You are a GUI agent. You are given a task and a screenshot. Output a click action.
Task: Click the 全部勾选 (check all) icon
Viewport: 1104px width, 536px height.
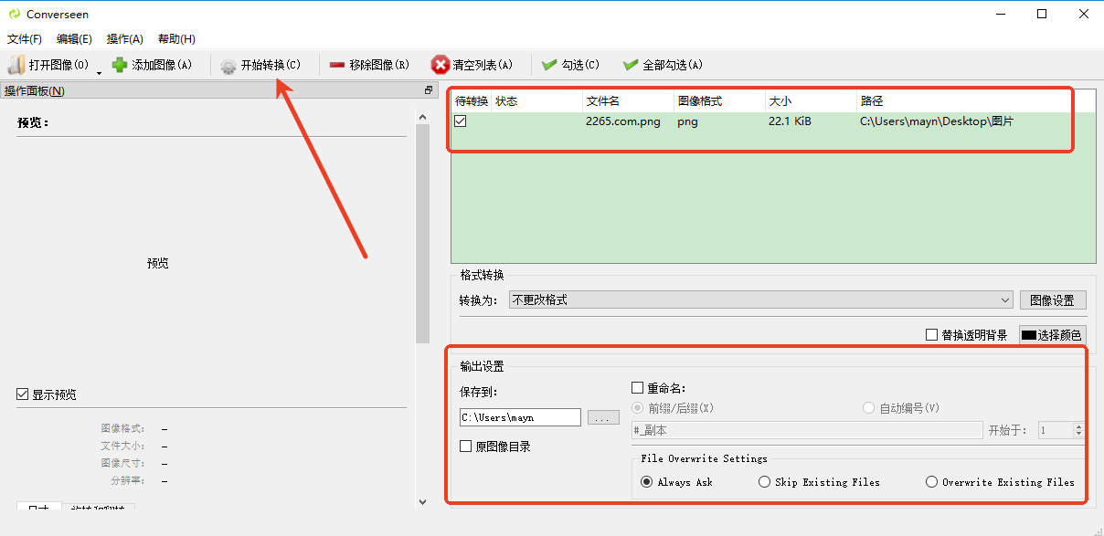click(x=630, y=65)
